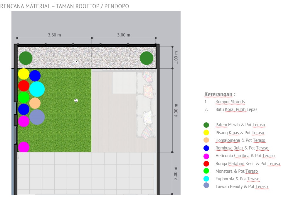
Task: Click the Palem Merah dark green legend dot
Action: pos(206,125)
